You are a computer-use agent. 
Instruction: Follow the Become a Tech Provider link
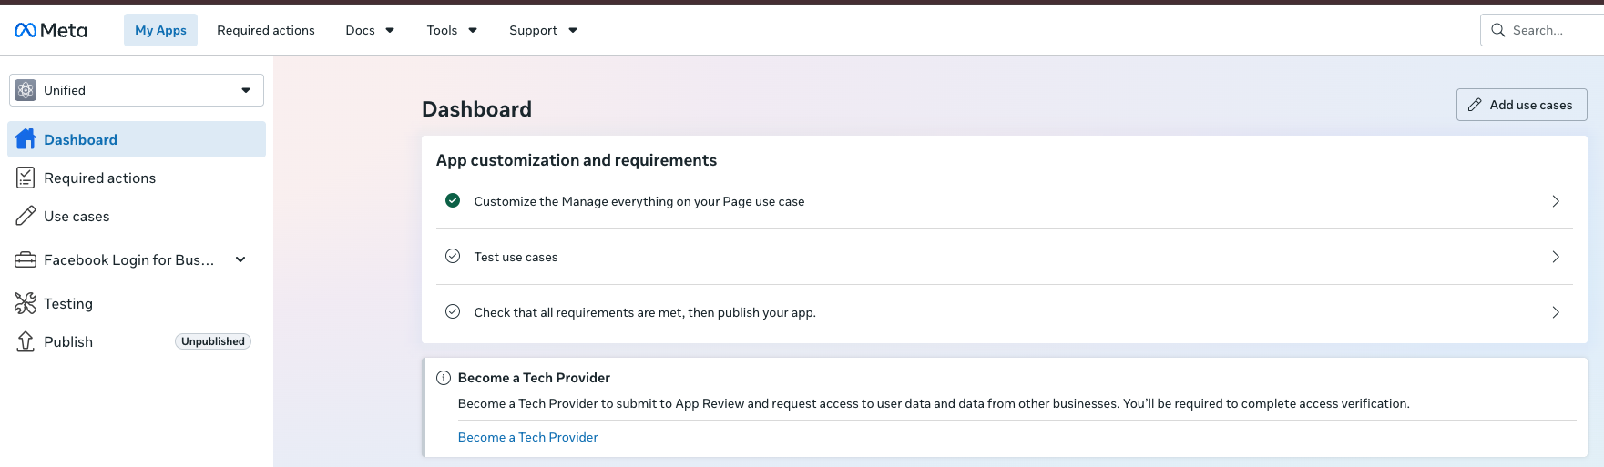click(x=527, y=437)
